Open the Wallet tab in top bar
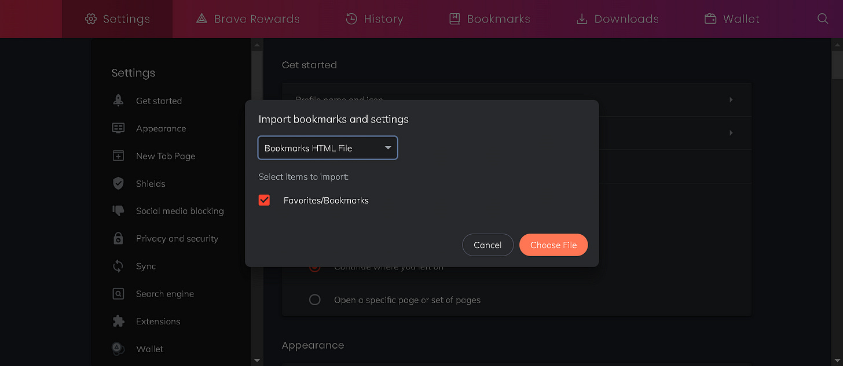The width and height of the screenshot is (843, 366). click(x=732, y=19)
